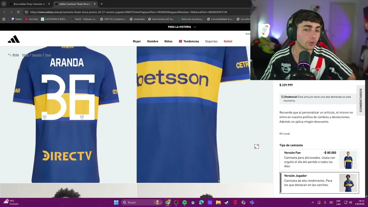Click the back arrow in Chrome toolbar
Viewport: 368px width, 207px height.
[x=4, y=12]
